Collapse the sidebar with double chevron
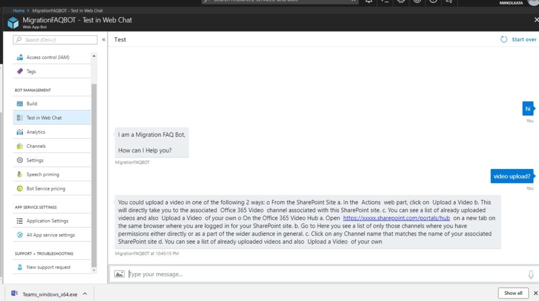The image size is (539, 301). [x=104, y=40]
